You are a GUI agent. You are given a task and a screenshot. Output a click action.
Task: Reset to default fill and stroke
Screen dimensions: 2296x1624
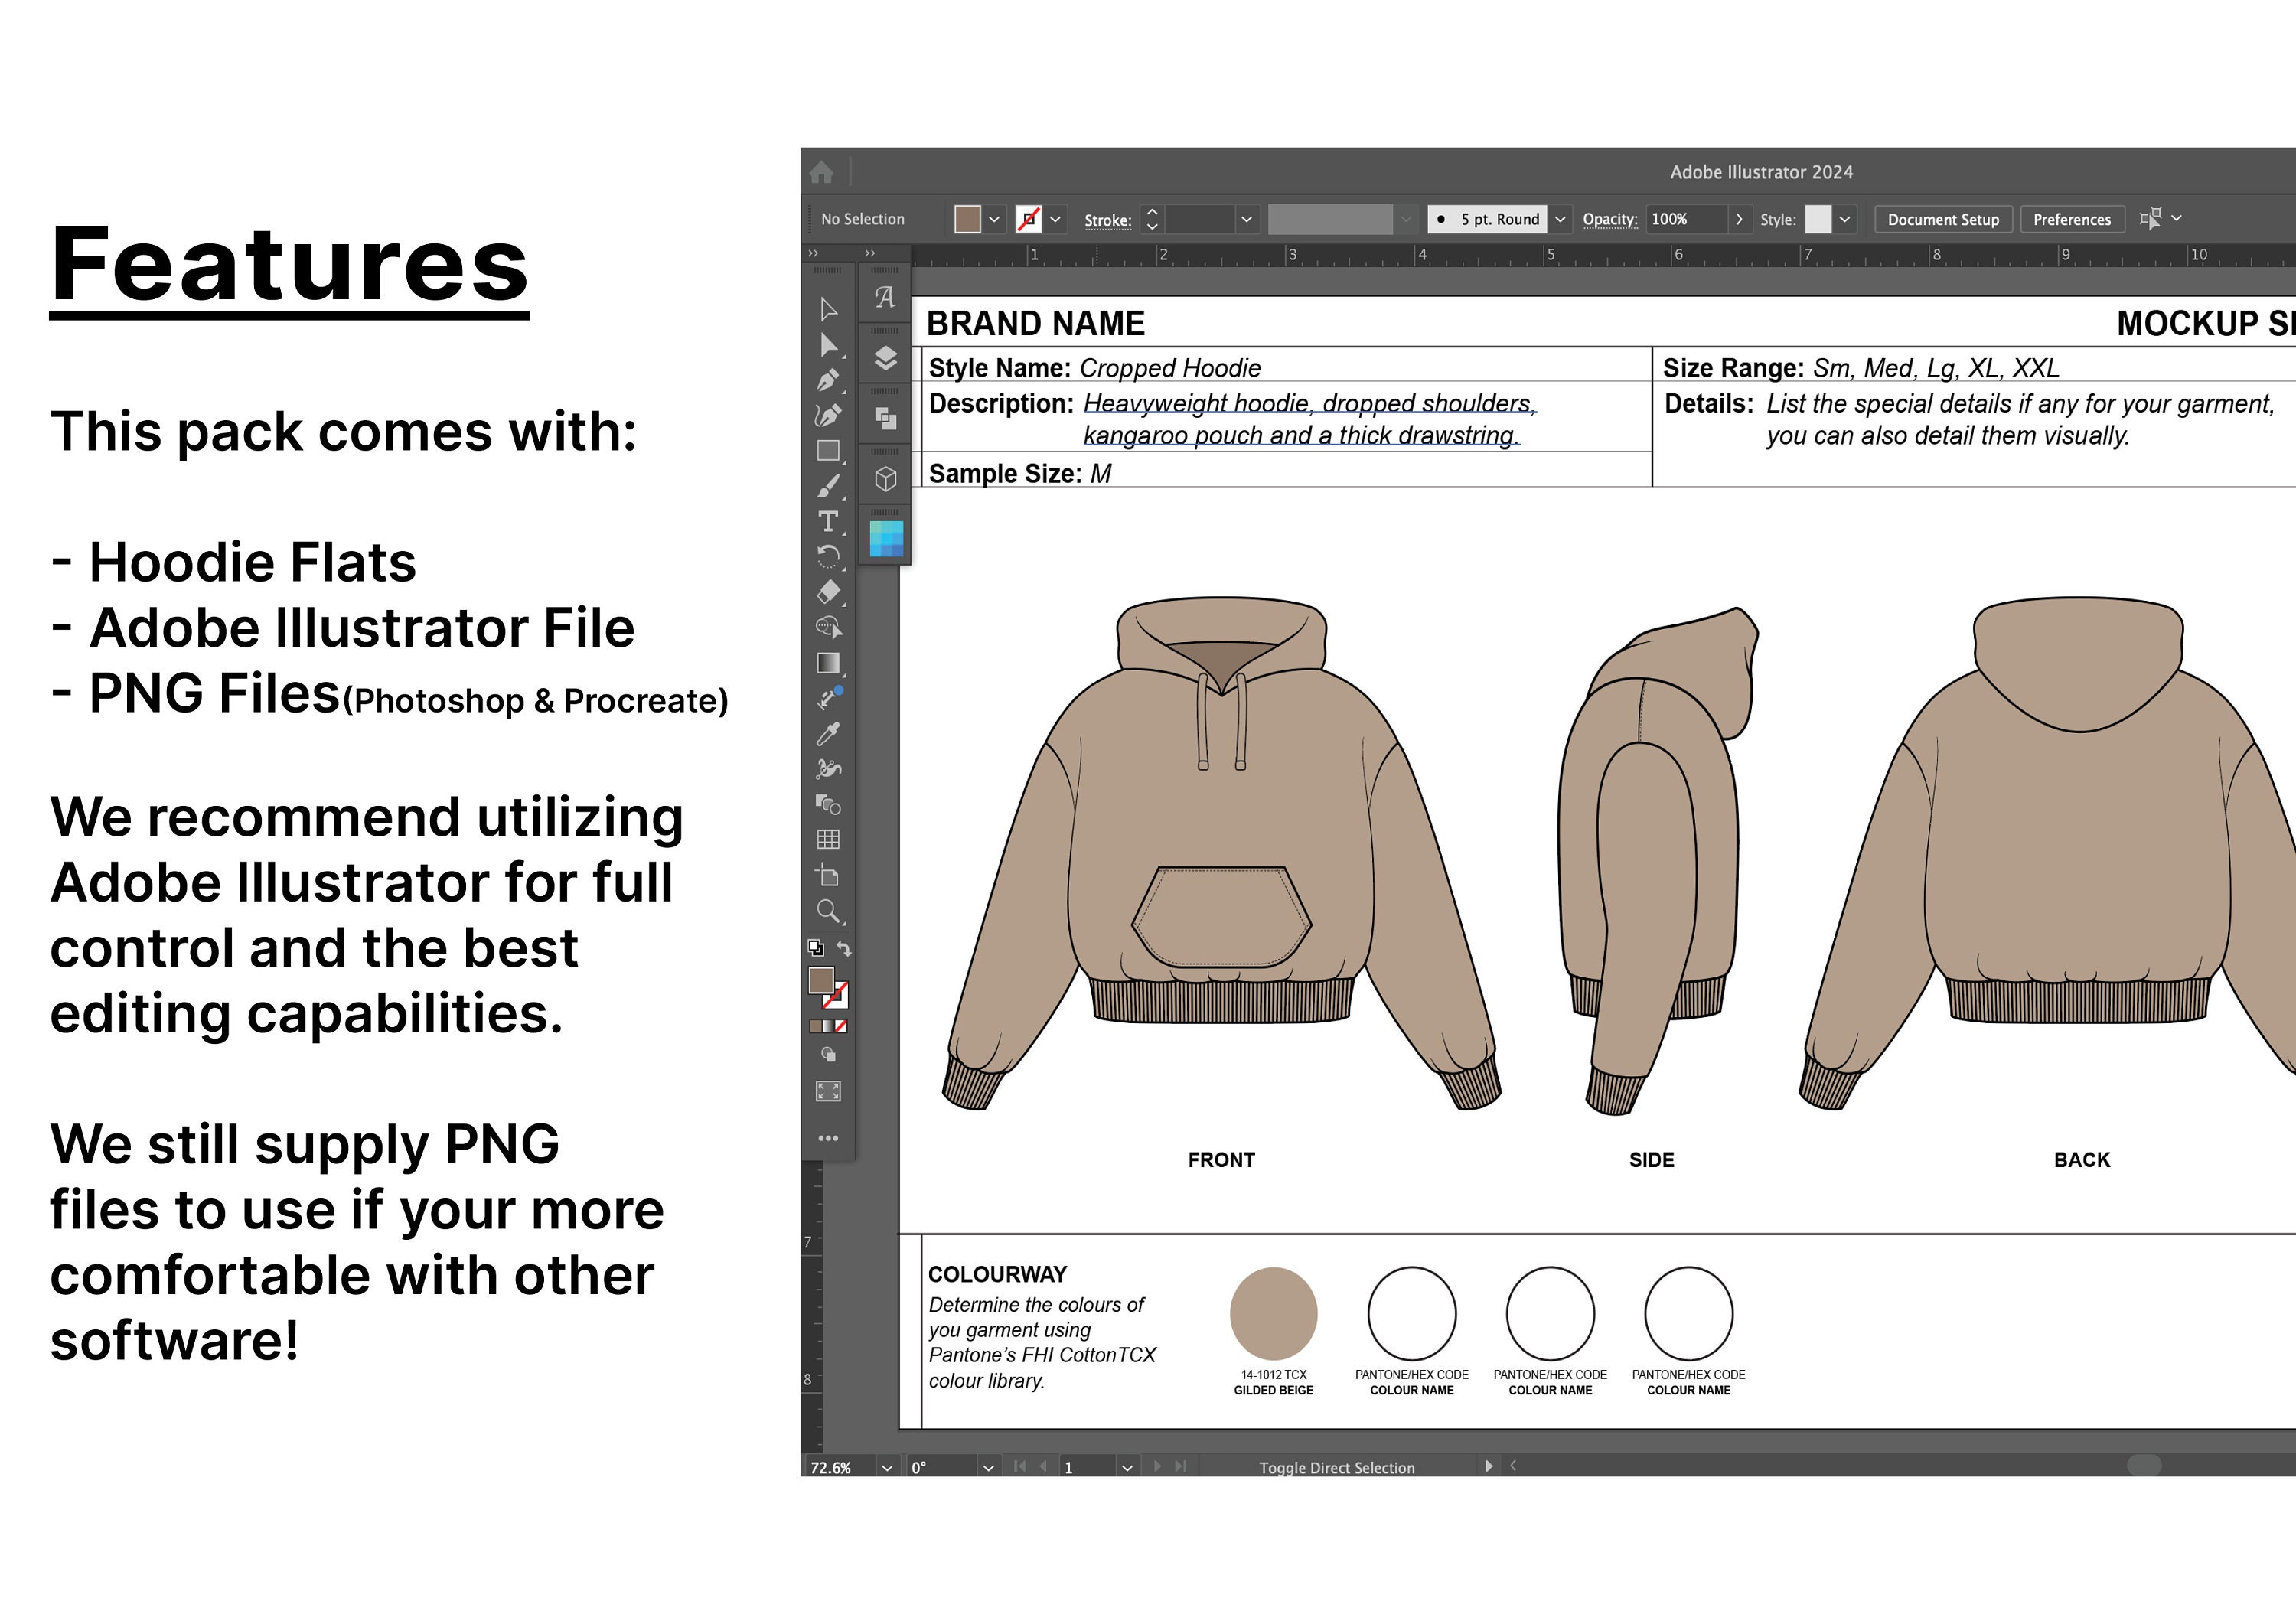816,947
